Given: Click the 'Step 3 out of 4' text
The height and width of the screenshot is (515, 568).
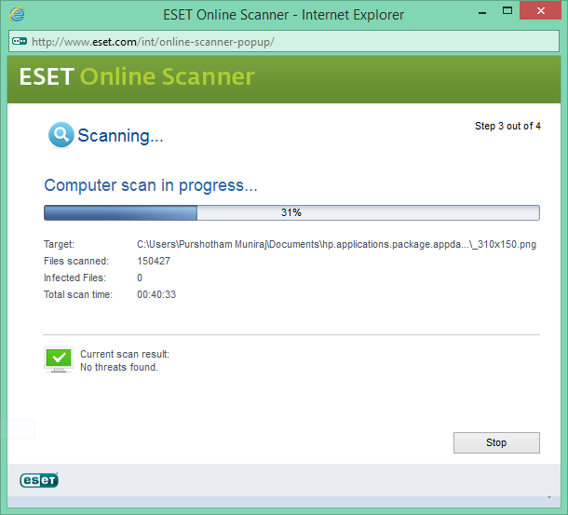Looking at the screenshot, I should (x=507, y=126).
